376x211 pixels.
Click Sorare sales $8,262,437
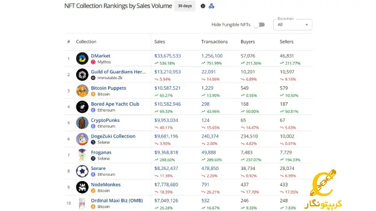166,168
